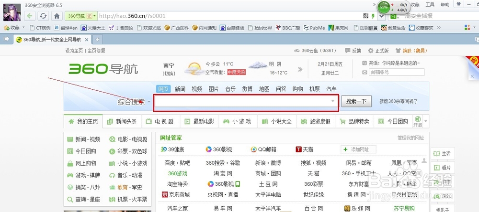This screenshot has width=479, height=212.
Task: Open the 淘宝网 site link
Action: [x=223, y=173]
